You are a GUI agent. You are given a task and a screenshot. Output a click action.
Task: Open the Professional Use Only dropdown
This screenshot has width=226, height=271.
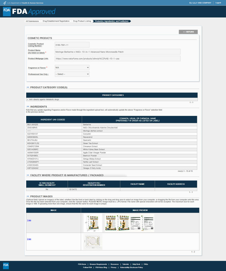pos(72,74)
